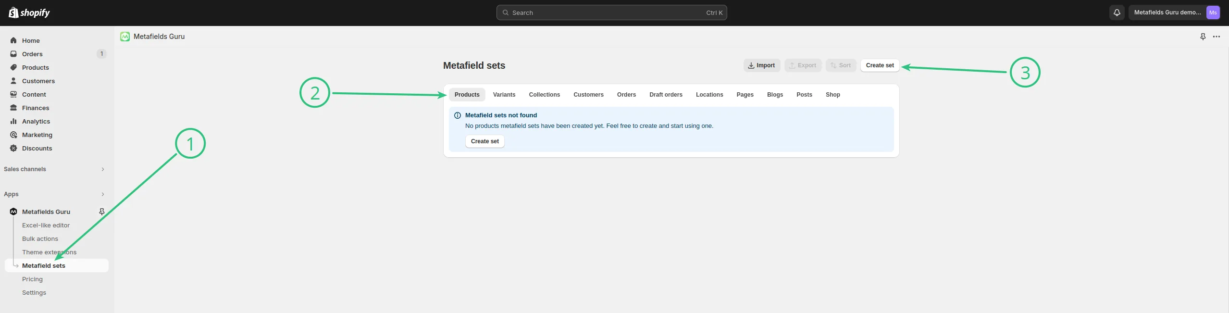
Task: Open the Orders count badge showing 1
Action: click(101, 54)
